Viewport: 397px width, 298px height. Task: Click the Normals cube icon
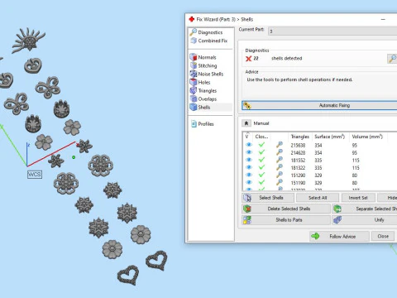tap(194, 57)
